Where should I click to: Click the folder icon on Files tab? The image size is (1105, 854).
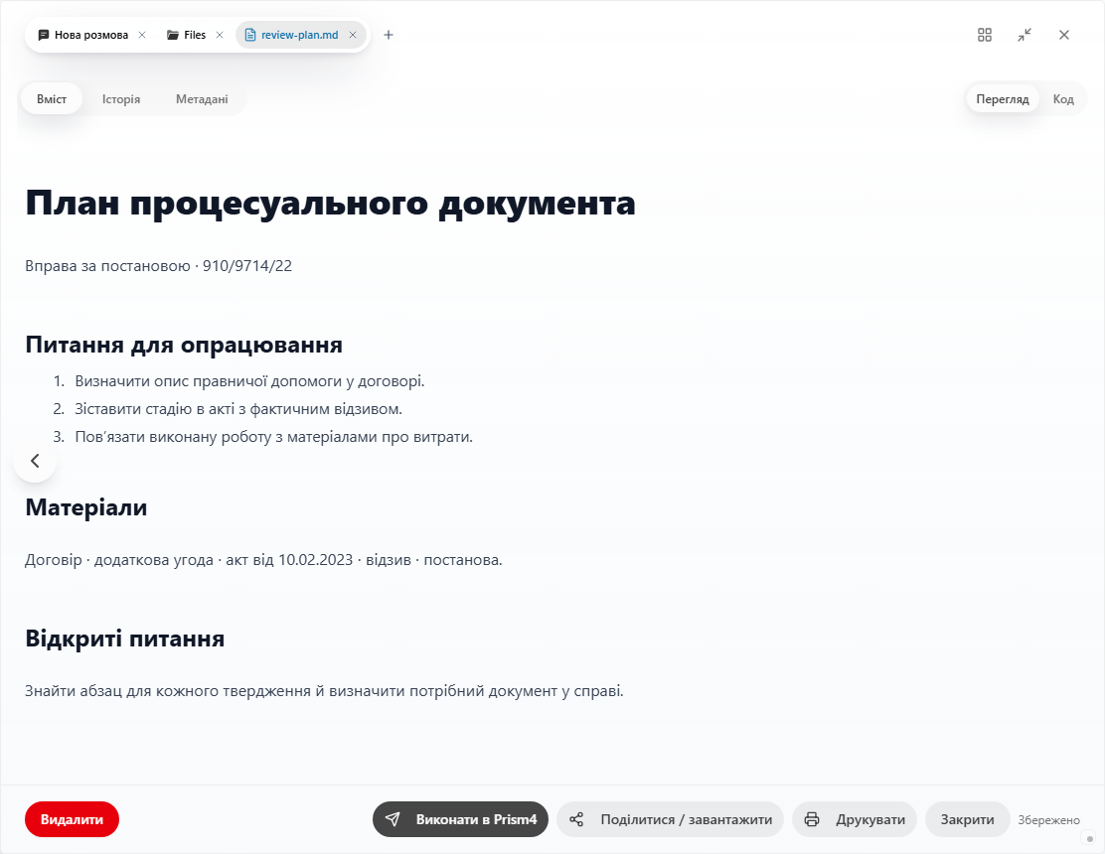[x=173, y=35]
